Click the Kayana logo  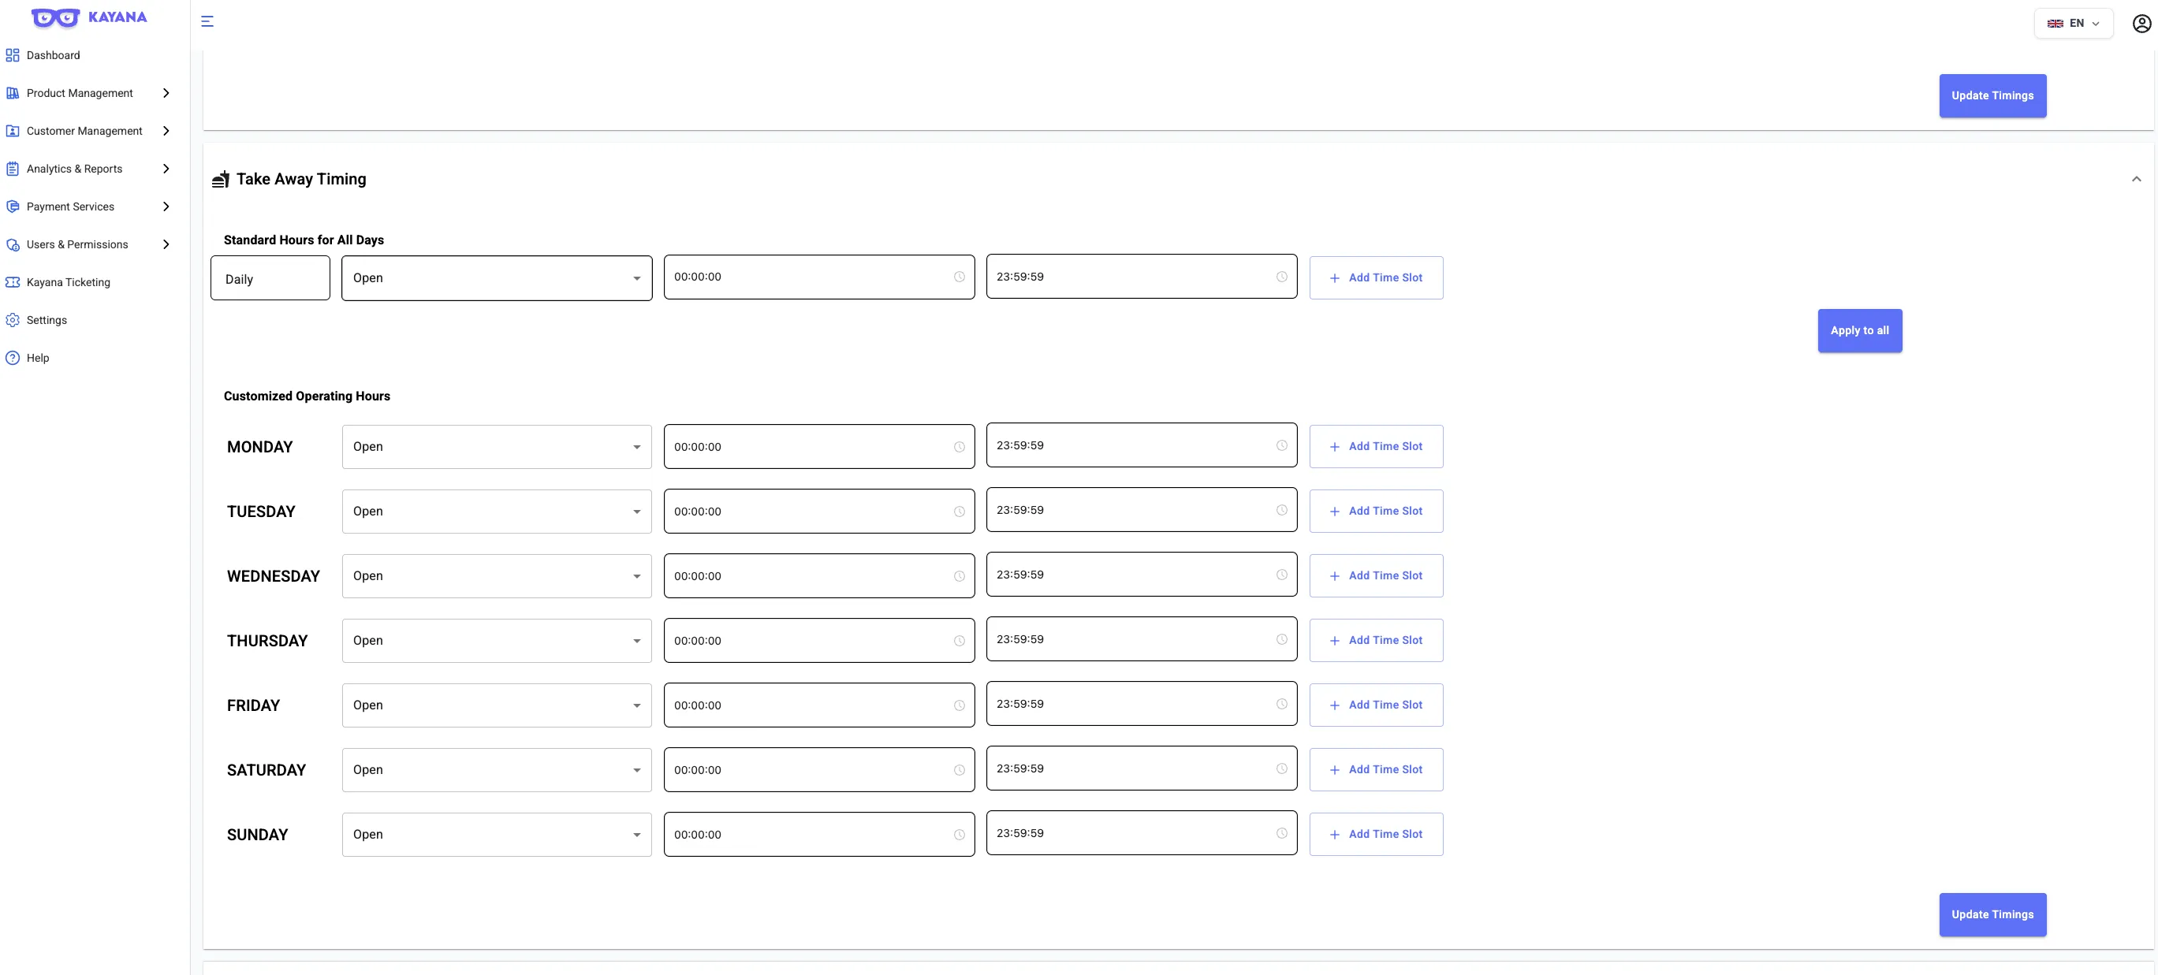(89, 17)
